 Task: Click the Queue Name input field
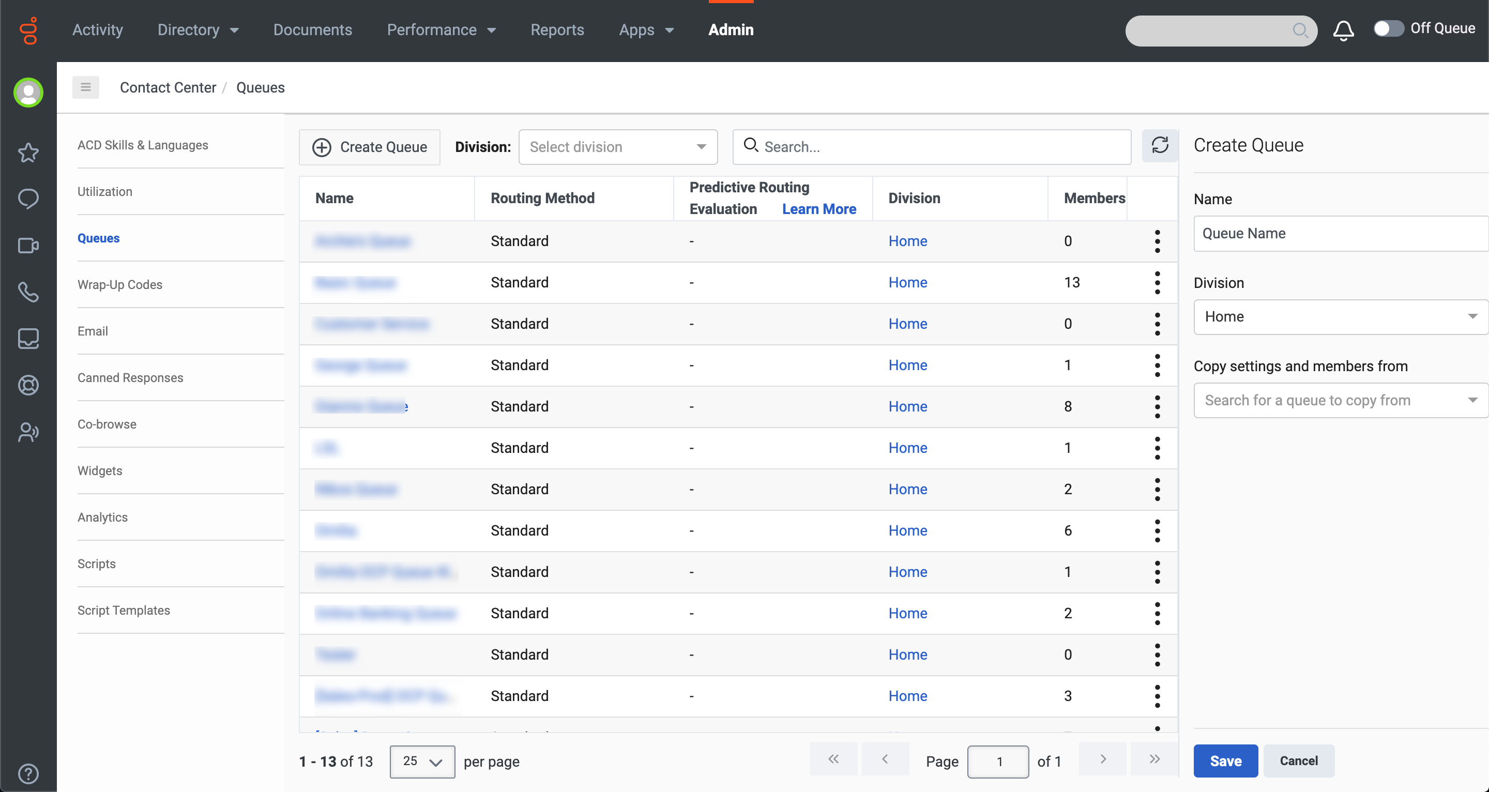[x=1340, y=234]
